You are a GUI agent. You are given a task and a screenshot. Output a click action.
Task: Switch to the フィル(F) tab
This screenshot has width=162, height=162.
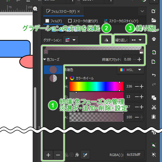click(x=53, y=21)
